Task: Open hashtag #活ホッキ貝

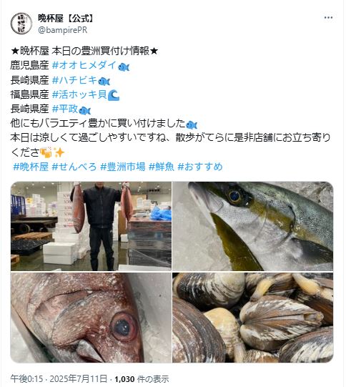Action: [79, 94]
